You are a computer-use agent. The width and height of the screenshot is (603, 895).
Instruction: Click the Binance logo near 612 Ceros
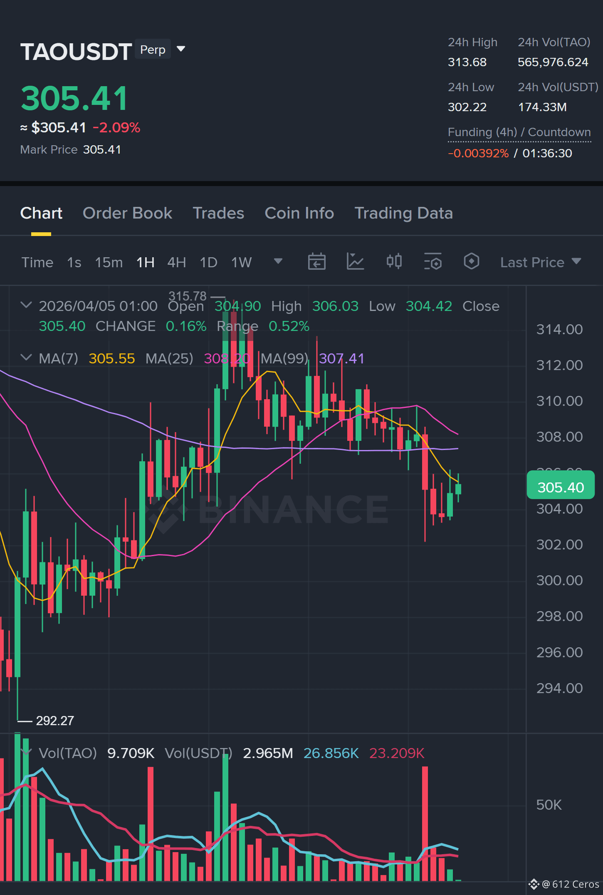pos(534,884)
